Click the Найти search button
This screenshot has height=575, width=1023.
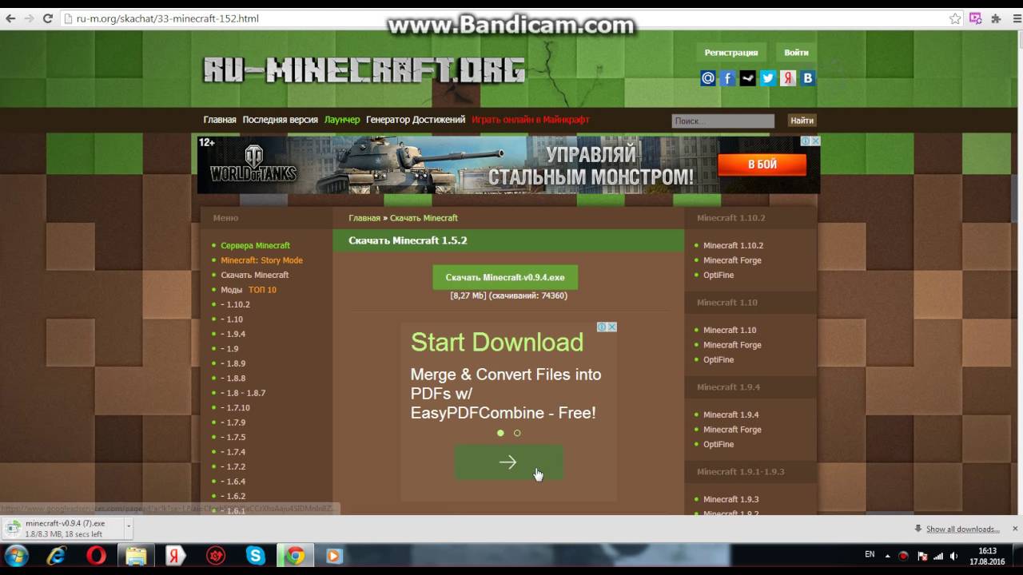[x=802, y=121]
